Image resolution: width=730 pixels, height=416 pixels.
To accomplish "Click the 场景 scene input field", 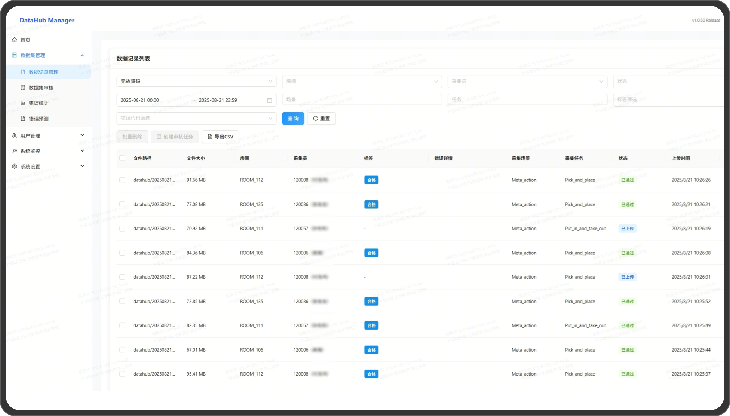I will point(362,100).
